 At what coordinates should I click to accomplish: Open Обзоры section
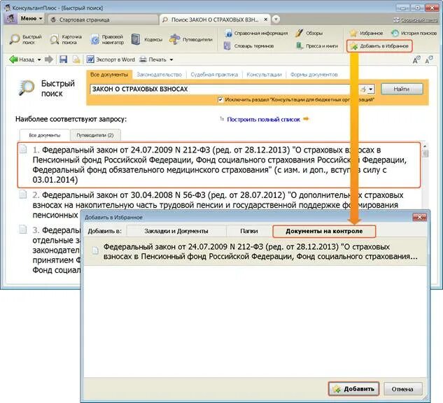pos(309,34)
